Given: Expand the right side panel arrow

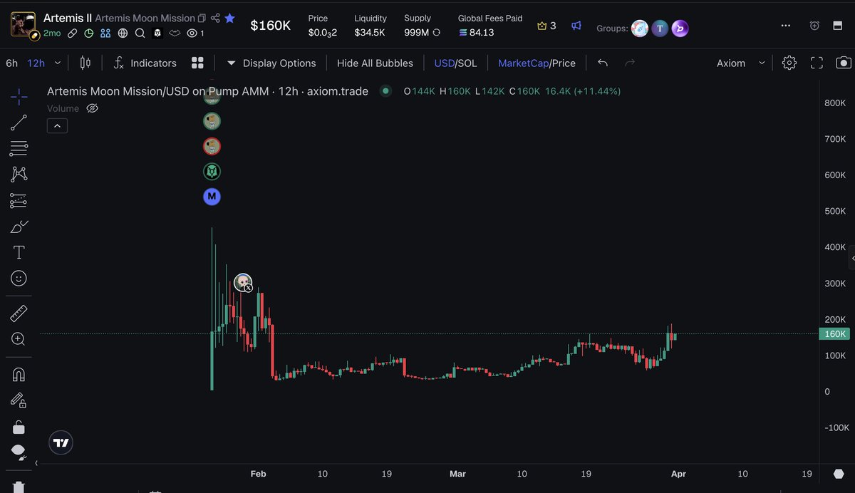Looking at the screenshot, I should [851, 258].
